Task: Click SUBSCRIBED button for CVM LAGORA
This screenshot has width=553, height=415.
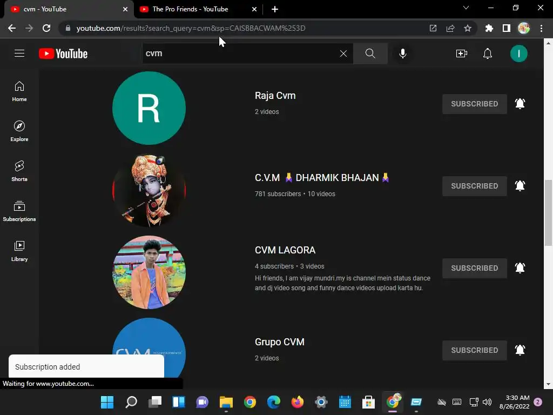Action: coord(474,268)
